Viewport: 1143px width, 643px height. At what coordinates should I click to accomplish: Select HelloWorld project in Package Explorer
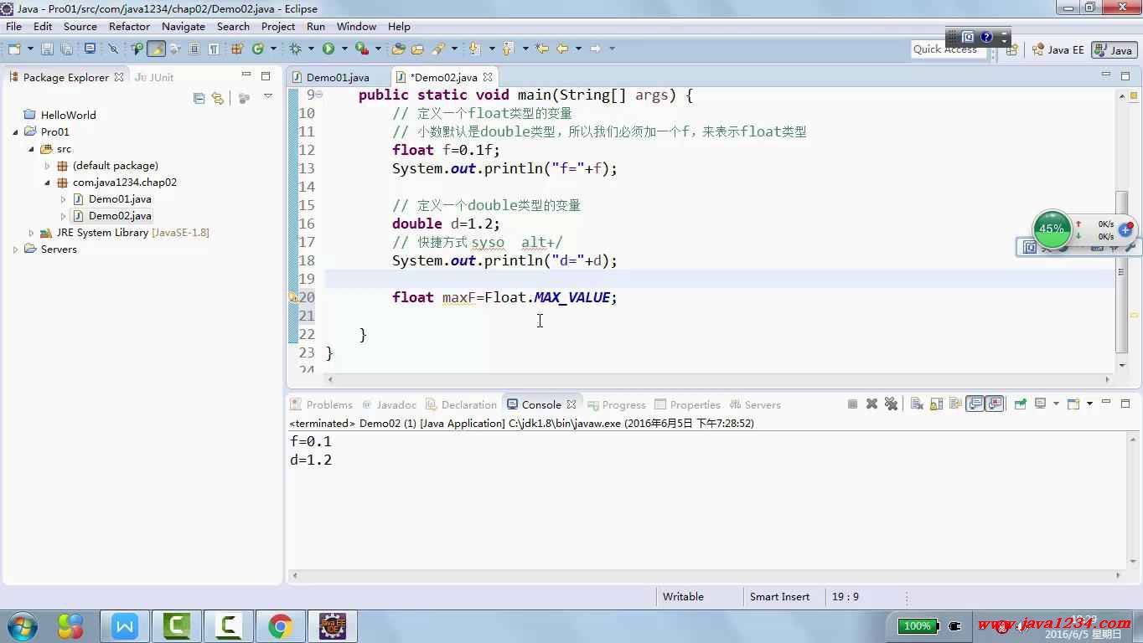click(x=68, y=115)
